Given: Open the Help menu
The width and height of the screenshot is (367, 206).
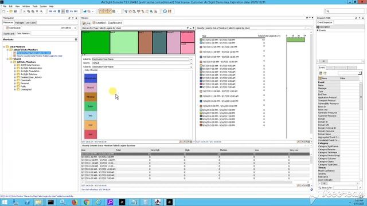Looking at the screenshot, I should [x=51, y=6].
